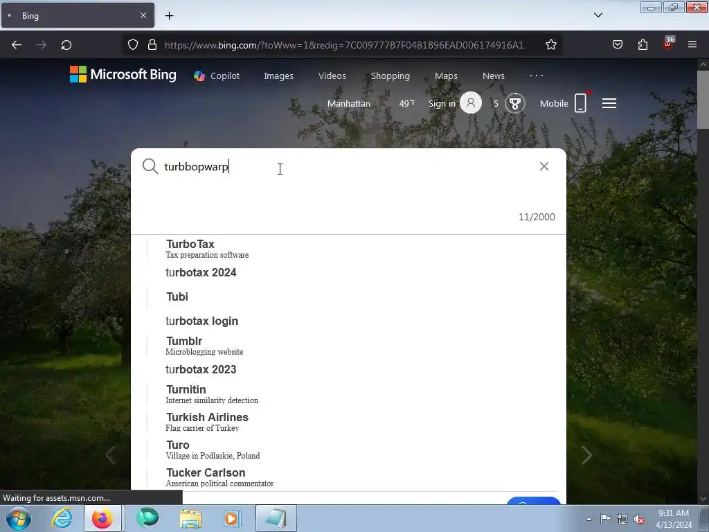Go to Bing News
The height and width of the screenshot is (532, 709).
point(493,76)
